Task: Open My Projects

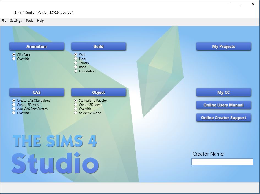Action: tap(223, 46)
